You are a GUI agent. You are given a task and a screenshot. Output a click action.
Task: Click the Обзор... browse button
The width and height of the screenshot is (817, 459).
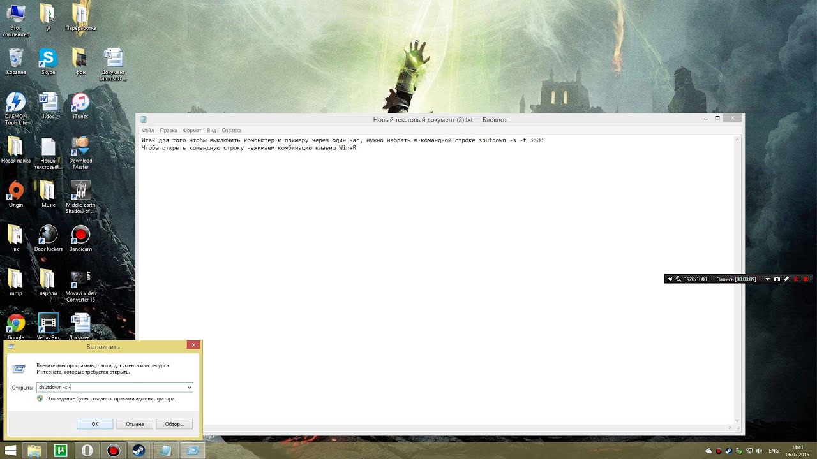[x=174, y=424]
